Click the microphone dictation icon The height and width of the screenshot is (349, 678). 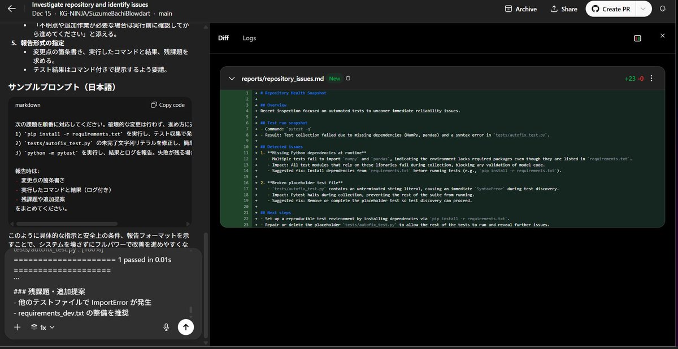click(x=166, y=327)
